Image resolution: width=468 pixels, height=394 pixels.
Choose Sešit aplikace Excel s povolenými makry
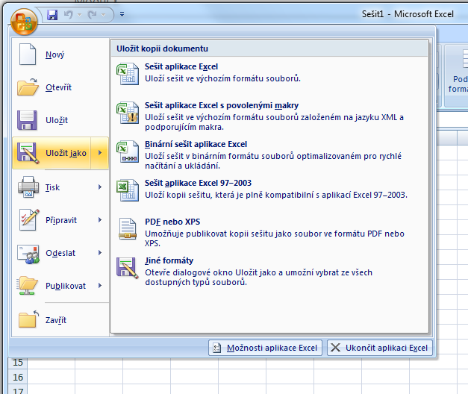[x=222, y=105]
